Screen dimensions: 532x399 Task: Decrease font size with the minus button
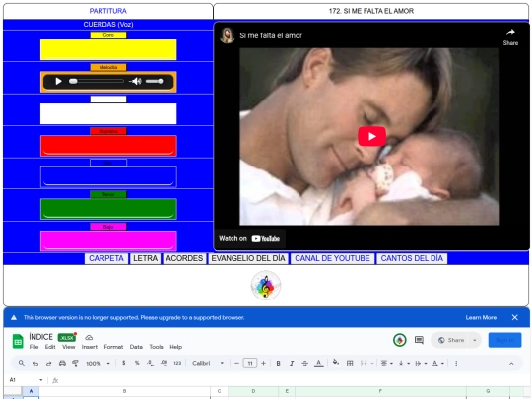coord(236,363)
